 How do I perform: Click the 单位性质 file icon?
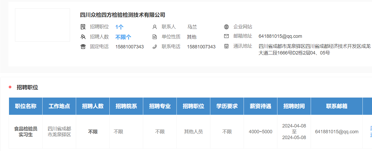[x=155, y=37]
